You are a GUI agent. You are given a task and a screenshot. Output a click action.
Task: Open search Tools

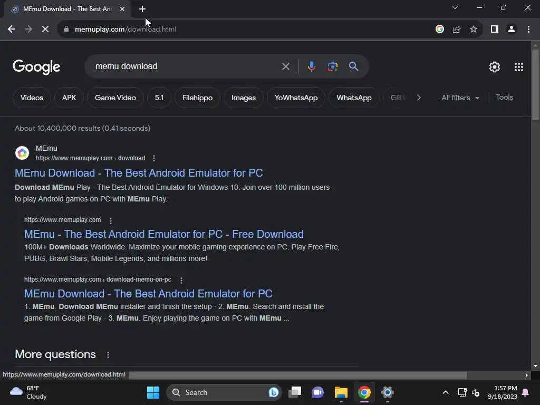tap(504, 98)
